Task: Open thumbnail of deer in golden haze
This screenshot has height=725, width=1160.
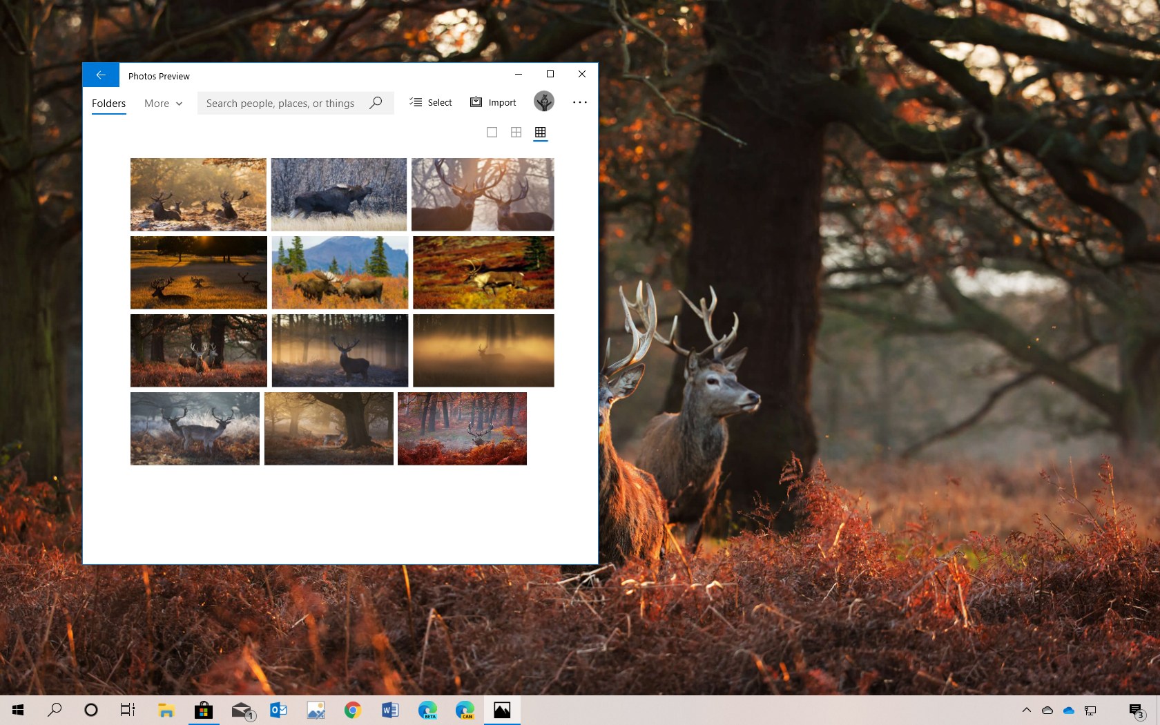Action: tap(483, 351)
